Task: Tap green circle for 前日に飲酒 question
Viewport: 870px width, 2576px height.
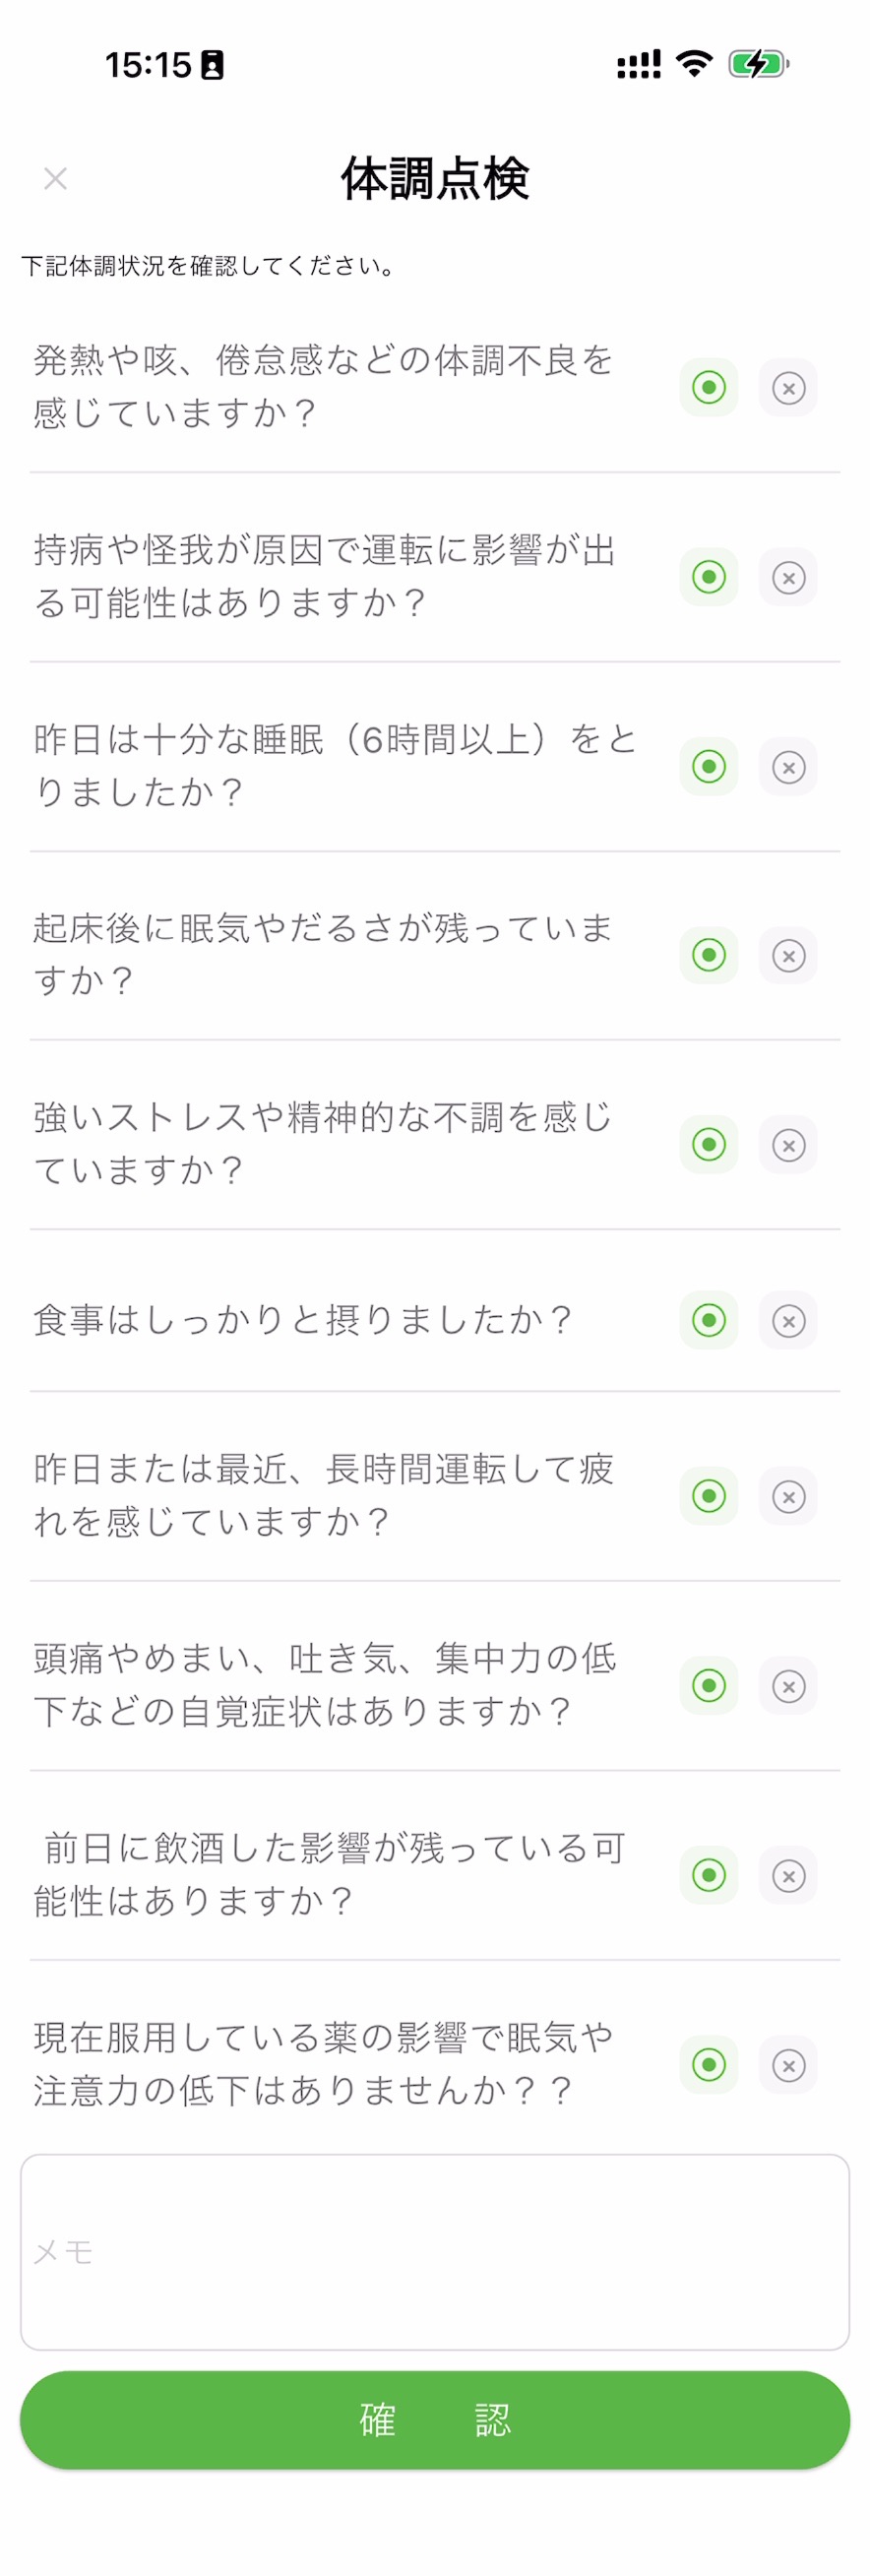Action: pyautogui.click(x=709, y=1875)
